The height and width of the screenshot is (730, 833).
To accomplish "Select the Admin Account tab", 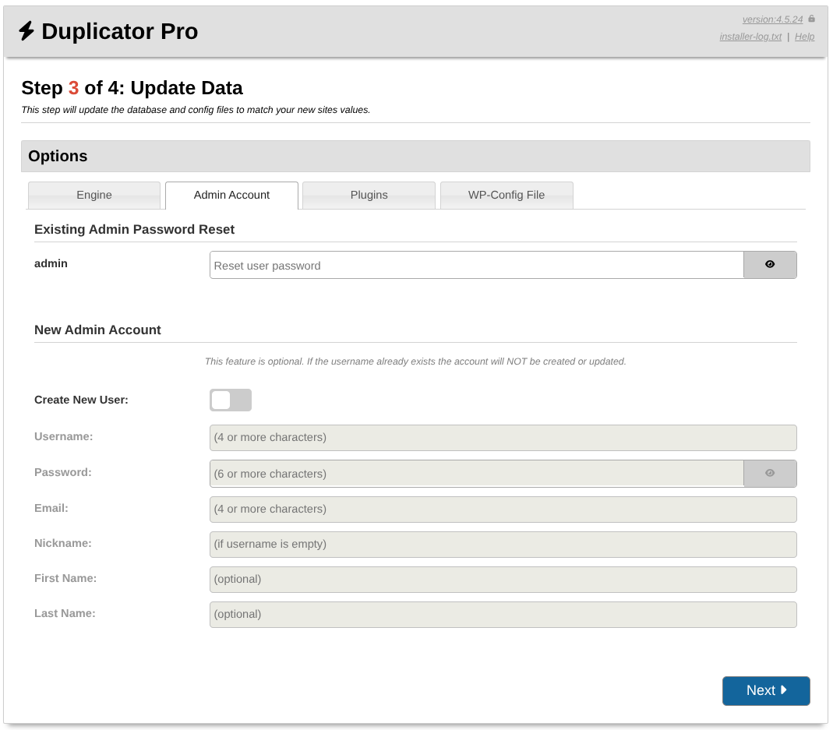I will (x=231, y=196).
